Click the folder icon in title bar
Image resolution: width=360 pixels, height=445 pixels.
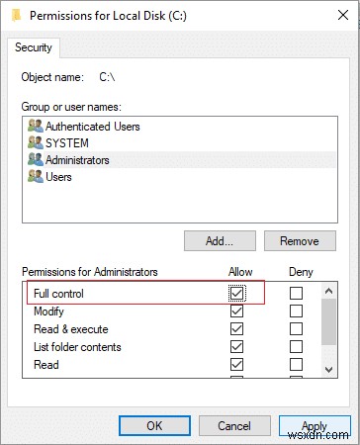(16, 16)
